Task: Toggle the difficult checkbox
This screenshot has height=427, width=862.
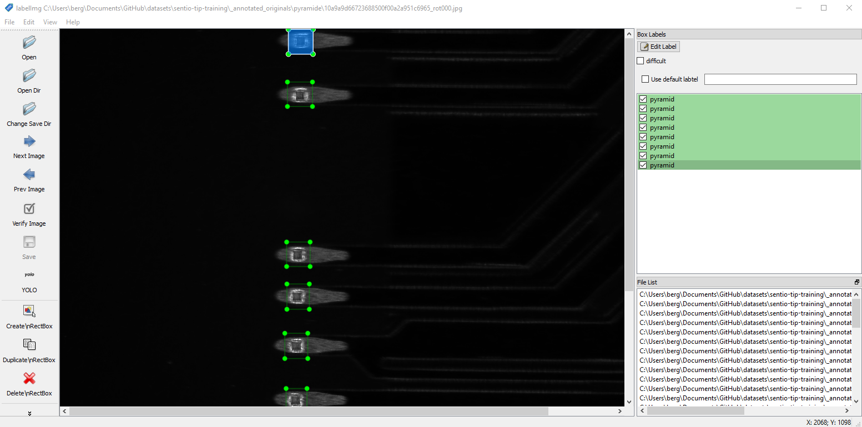Action: [640, 60]
